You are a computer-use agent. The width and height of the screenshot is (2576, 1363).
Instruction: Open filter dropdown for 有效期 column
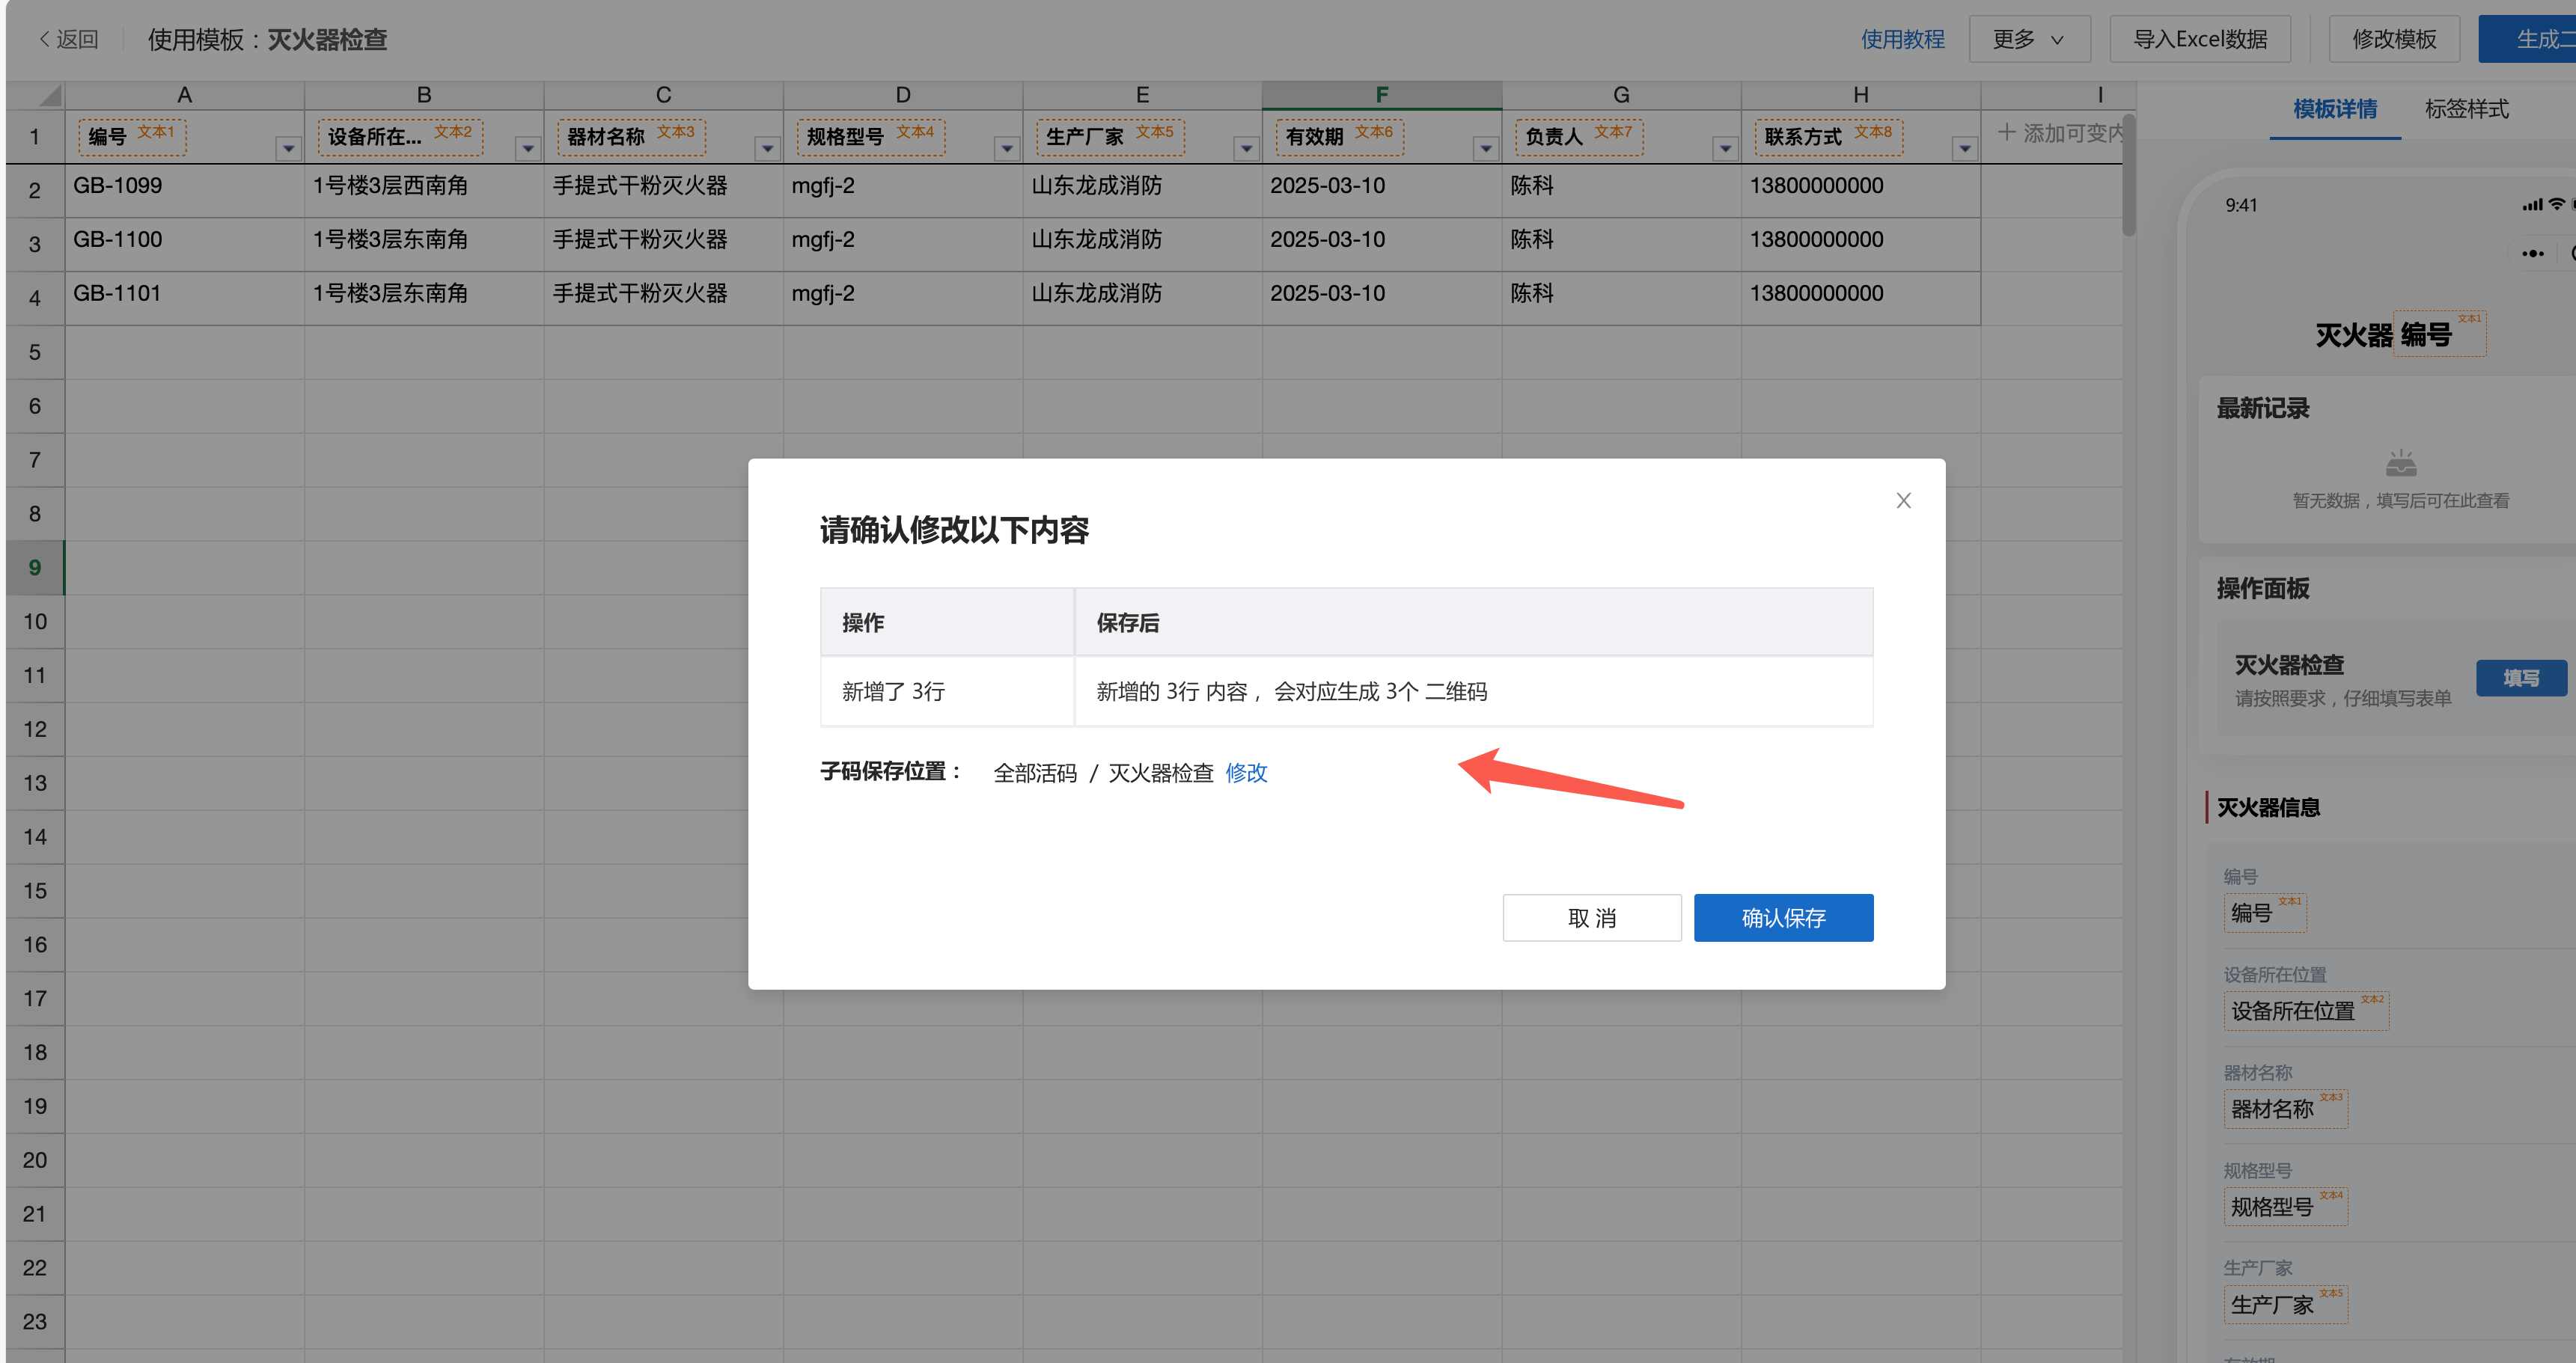1486,149
